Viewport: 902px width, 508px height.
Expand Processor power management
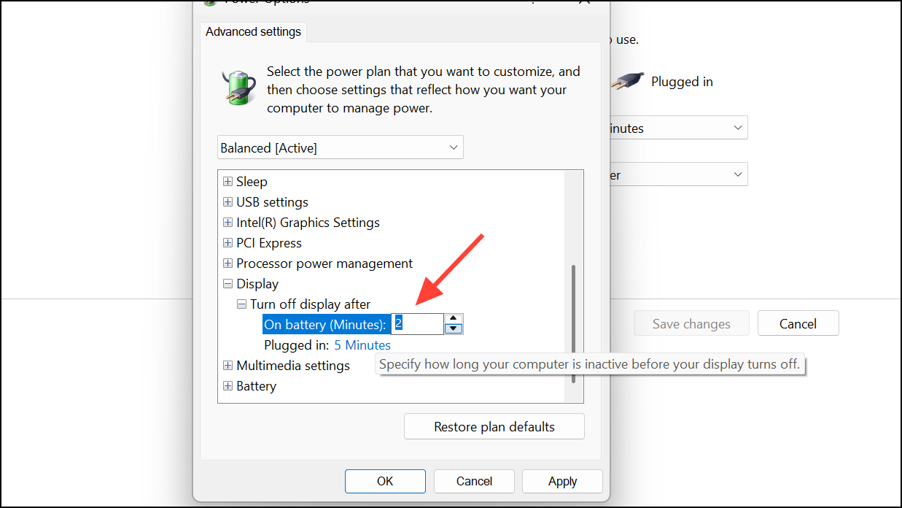coord(228,263)
